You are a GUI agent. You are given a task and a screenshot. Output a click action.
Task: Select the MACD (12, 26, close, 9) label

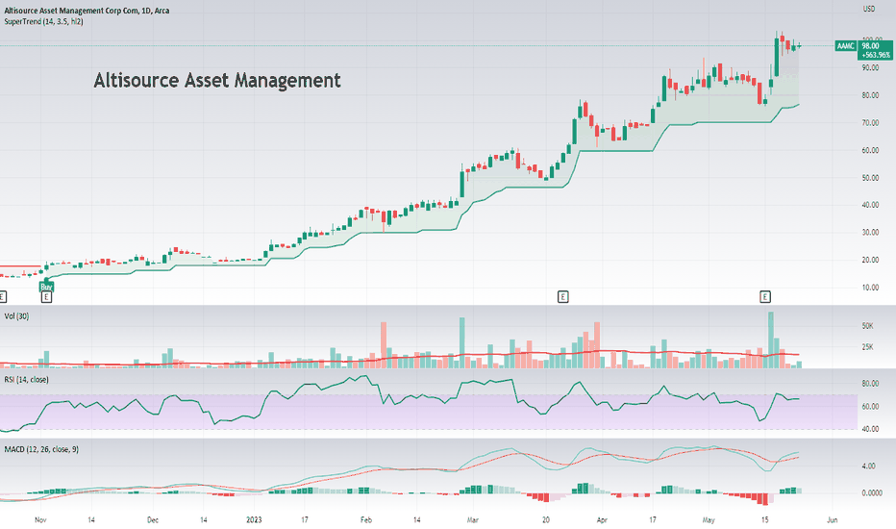tap(41, 449)
